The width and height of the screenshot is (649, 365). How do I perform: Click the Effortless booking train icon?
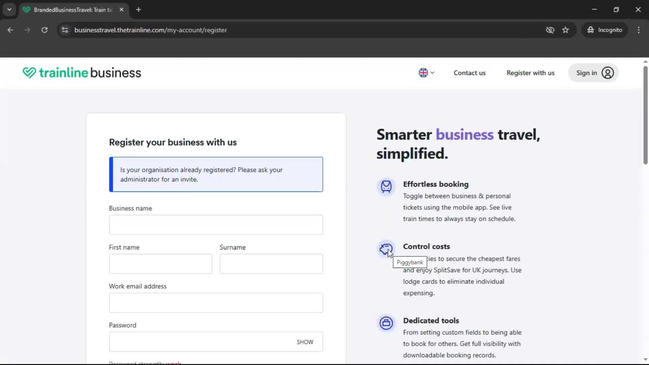[386, 186]
